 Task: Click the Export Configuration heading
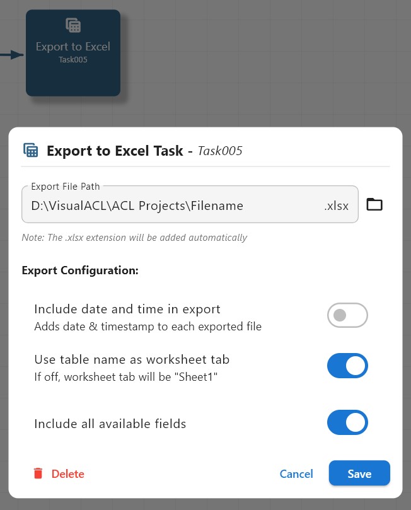(79, 270)
